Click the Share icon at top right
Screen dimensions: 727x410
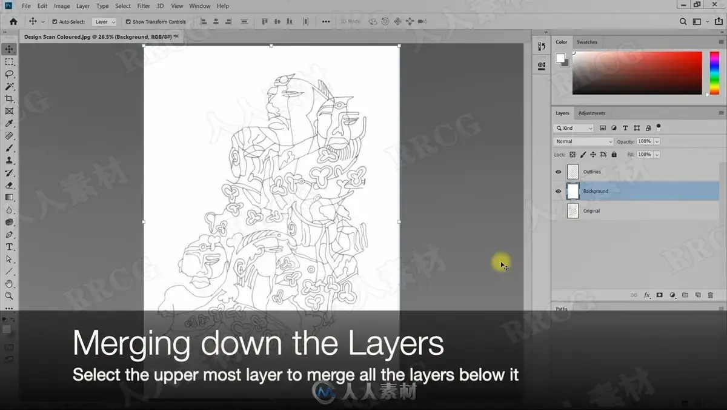(718, 21)
